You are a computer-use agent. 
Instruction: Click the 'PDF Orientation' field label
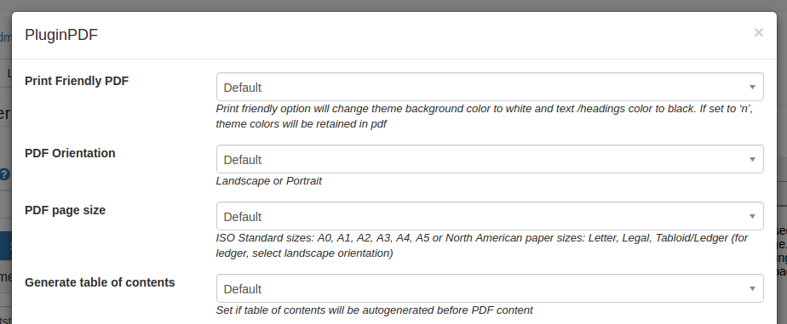70,153
